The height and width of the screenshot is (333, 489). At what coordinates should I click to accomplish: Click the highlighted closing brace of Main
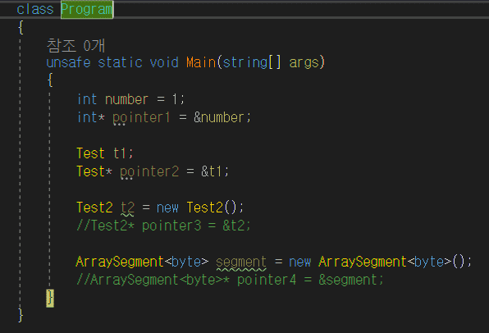pos(50,298)
